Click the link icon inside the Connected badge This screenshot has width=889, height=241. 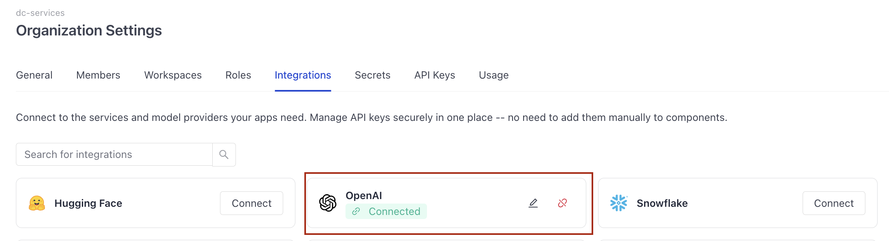pos(357,211)
